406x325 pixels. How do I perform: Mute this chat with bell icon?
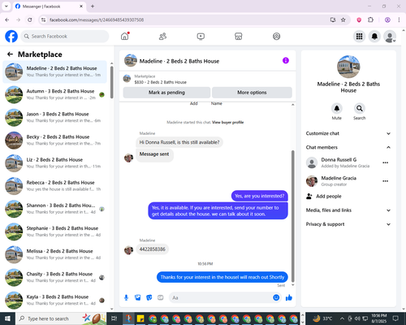[x=337, y=108]
